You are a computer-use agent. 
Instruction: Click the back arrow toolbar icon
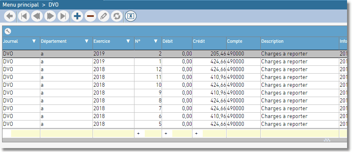[9, 16]
